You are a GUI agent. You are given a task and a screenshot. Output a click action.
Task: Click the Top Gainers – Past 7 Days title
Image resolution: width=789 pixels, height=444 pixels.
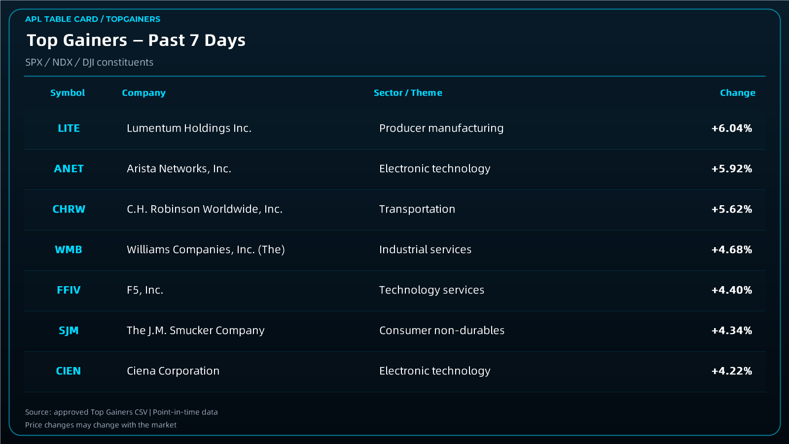pyautogui.click(x=136, y=40)
